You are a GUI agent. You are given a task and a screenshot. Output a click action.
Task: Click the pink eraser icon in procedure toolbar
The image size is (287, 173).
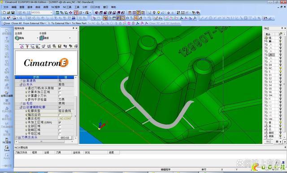(x=22, y=47)
